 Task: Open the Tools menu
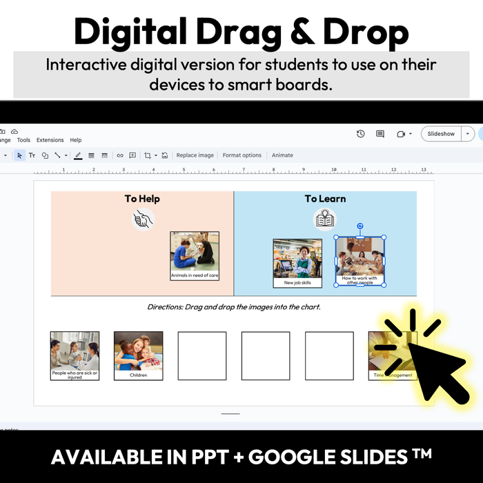pos(23,140)
